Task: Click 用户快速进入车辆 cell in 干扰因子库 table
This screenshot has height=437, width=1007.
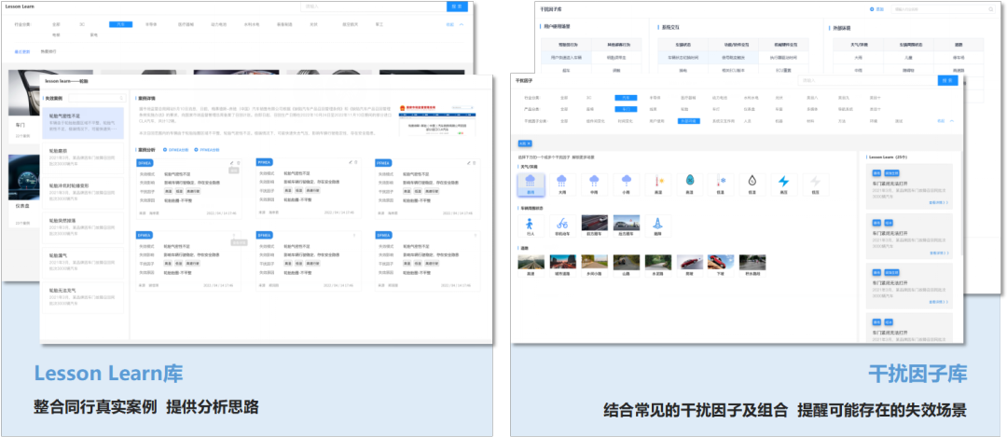Action: pos(566,57)
